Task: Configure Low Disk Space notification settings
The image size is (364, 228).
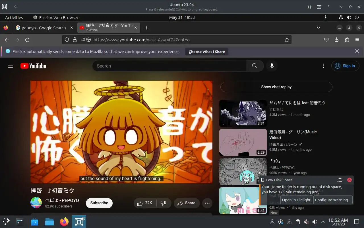Action: tap(340, 180)
